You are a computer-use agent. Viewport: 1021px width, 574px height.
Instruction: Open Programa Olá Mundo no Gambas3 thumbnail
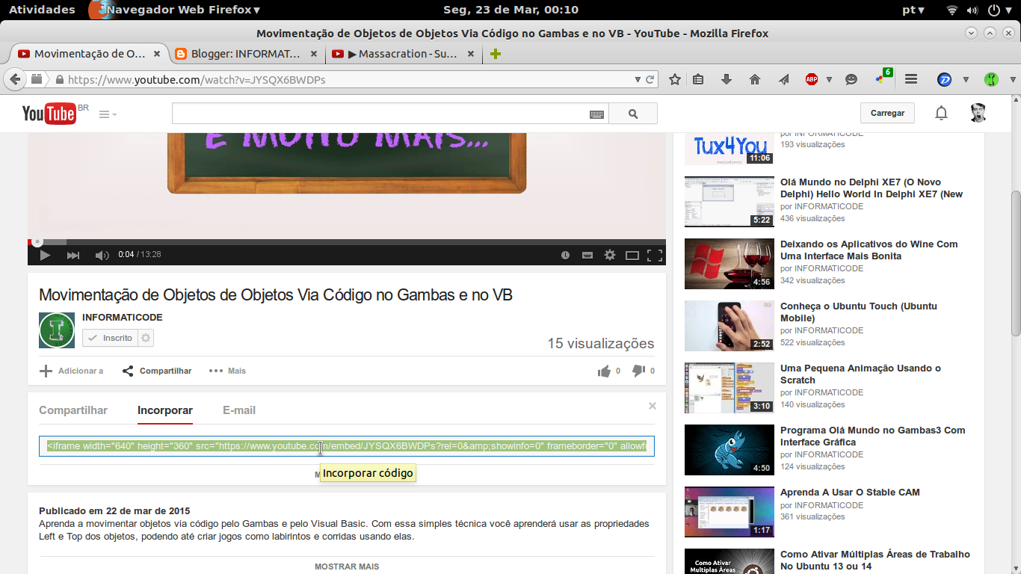pos(729,450)
